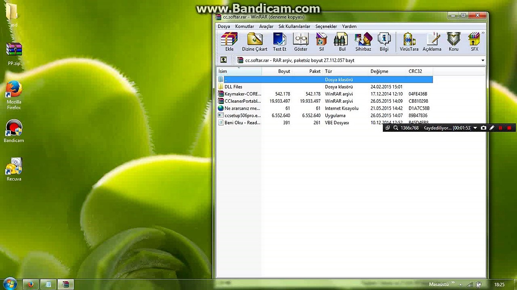The image size is (517, 290).
Task: Select the "Beni Oku - Read..." file
Action: click(x=325, y=123)
